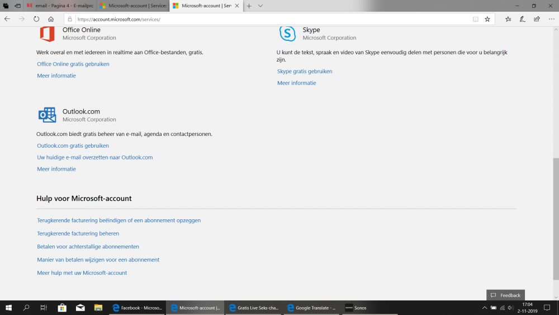Open the network Wi-Fi tray icon

pyautogui.click(x=503, y=308)
